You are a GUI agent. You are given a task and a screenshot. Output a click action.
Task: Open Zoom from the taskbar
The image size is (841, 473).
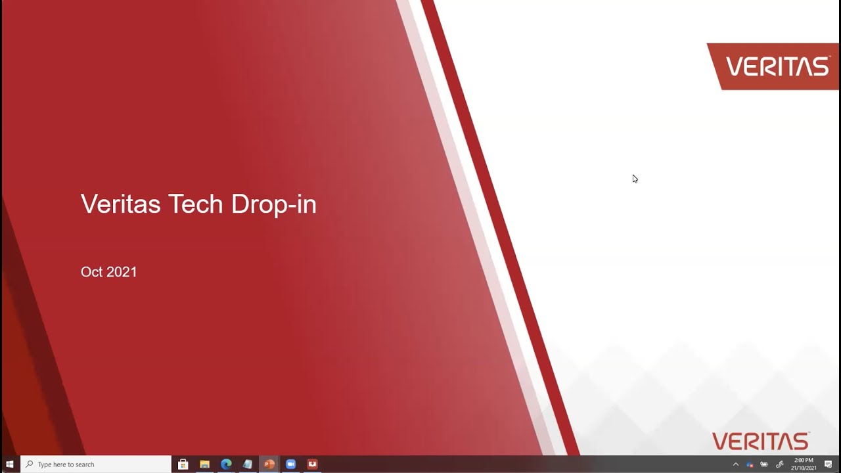[291, 464]
